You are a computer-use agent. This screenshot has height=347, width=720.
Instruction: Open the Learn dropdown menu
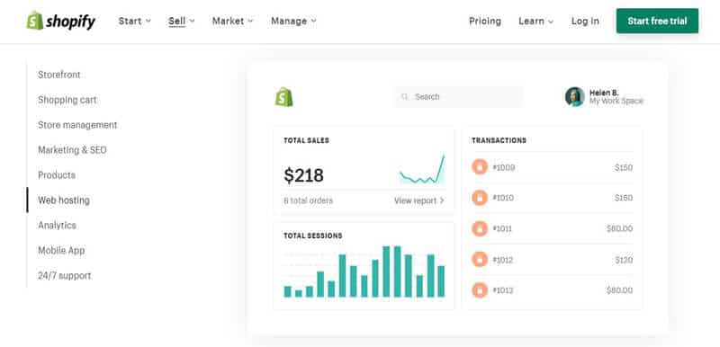pos(535,21)
